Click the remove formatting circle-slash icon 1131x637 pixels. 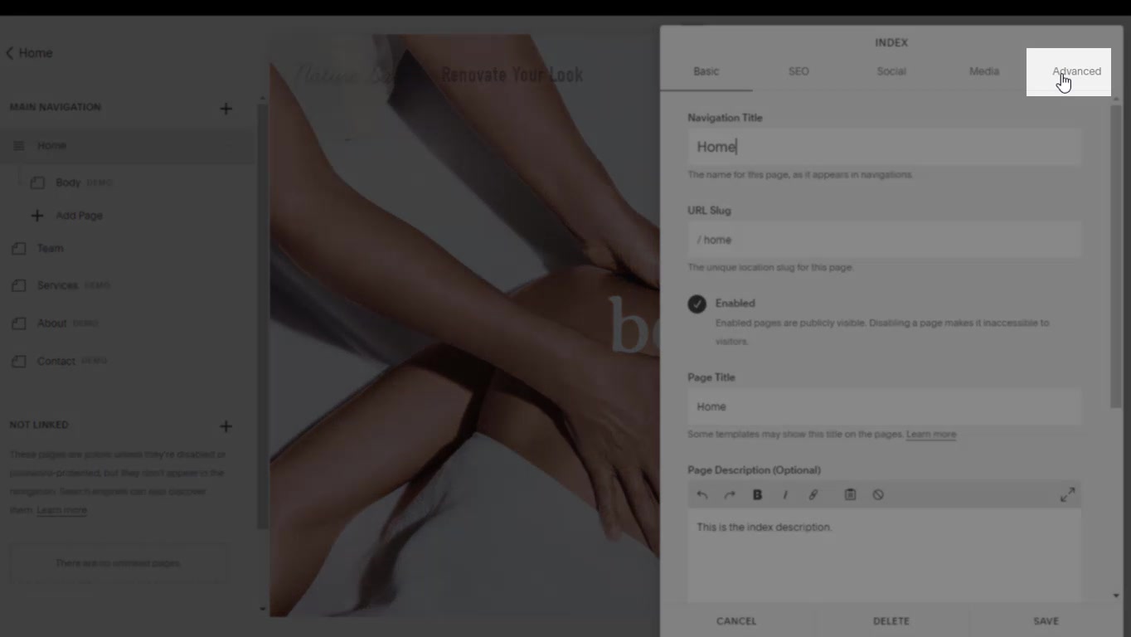pyautogui.click(x=878, y=495)
